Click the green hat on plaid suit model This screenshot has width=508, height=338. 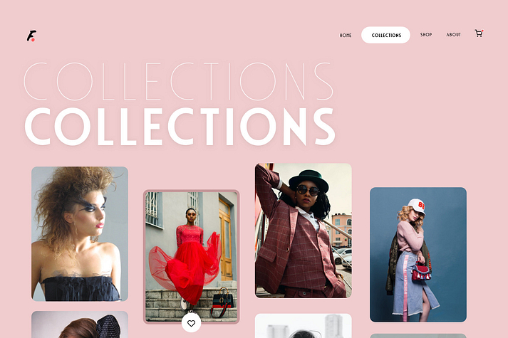(309, 180)
